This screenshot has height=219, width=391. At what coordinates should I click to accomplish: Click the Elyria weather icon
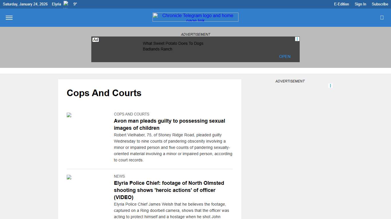66,4
